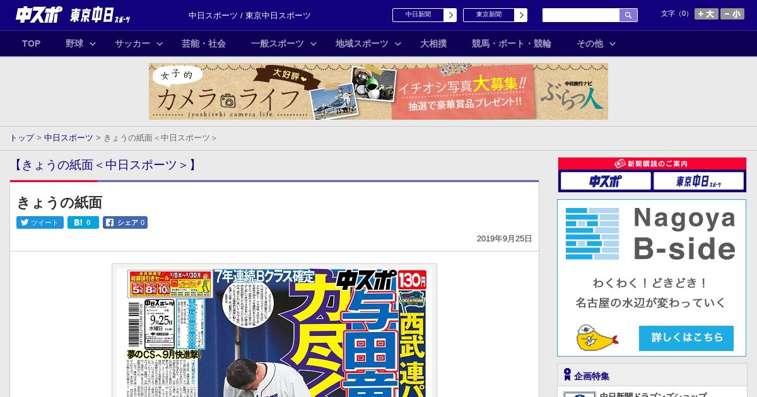Click the mascot icon in B-side ad
This screenshot has height=397, width=757.
[596, 338]
